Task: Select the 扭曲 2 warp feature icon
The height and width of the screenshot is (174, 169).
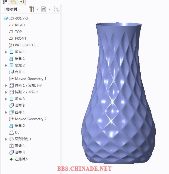Action: coord(11,126)
